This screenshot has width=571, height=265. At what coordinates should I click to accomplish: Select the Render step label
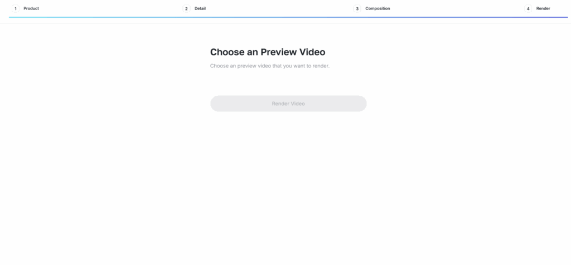coord(543,8)
